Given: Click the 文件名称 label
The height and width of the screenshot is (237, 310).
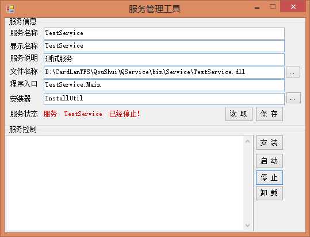Looking at the screenshot, I should pyautogui.click(x=24, y=71).
